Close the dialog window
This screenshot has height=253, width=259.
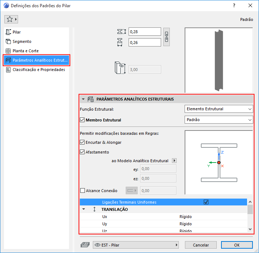click(250, 5)
